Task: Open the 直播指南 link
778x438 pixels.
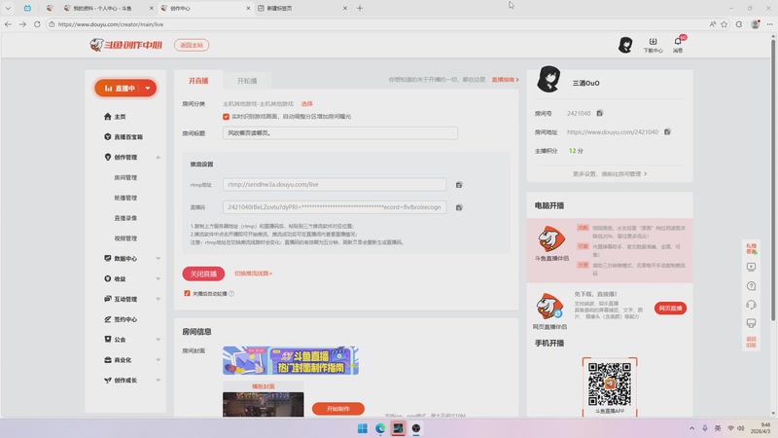Action: 505,80
